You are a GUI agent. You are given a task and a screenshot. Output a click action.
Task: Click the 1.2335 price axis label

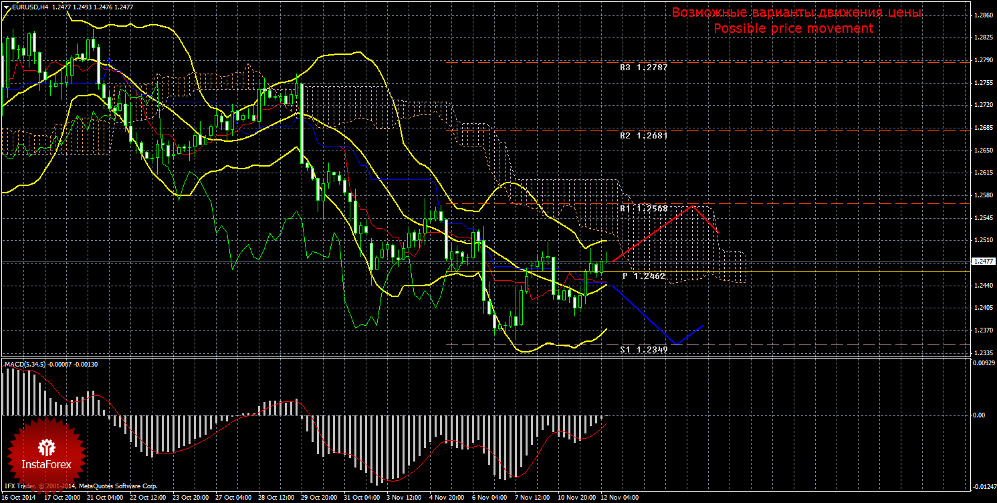(x=983, y=353)
